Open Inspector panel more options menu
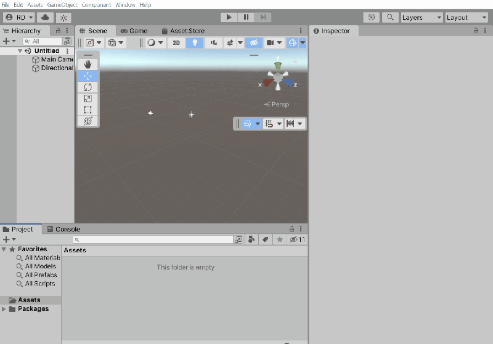This screenshot has width=493, height=344. (x=485, y=31)
